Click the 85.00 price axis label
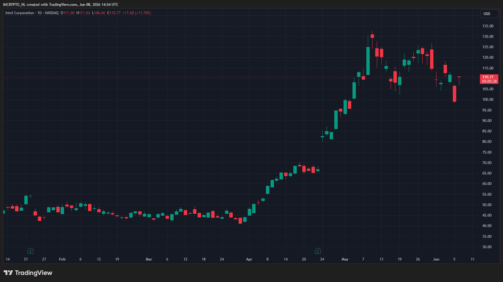503x282 pixels. tap(487, 131)
